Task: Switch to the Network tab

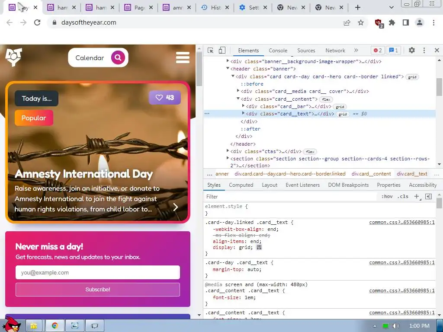Action: tap(335, 50)
